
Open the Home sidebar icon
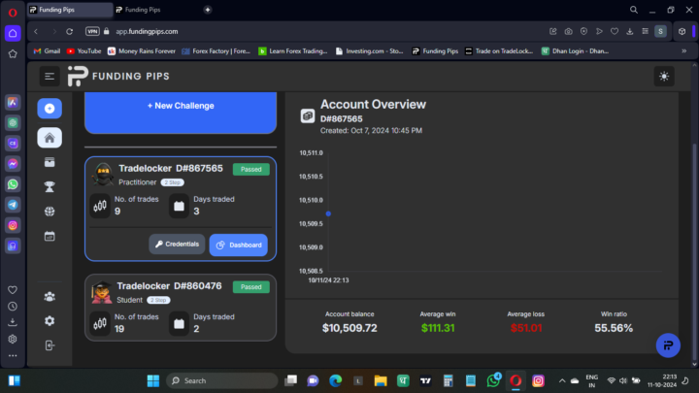[x=50, y=138]
